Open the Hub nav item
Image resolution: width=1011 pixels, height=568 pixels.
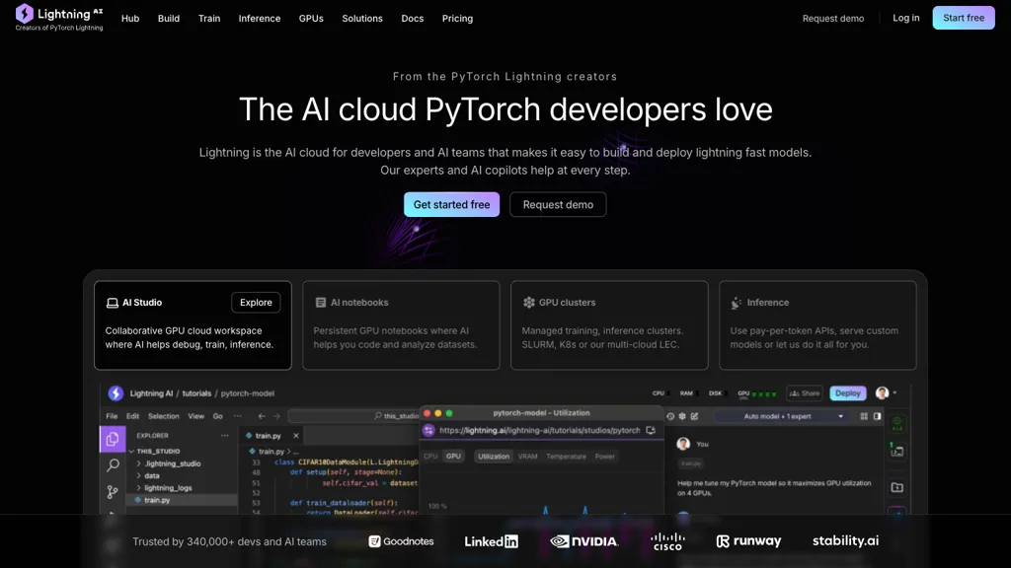(130, 19)
